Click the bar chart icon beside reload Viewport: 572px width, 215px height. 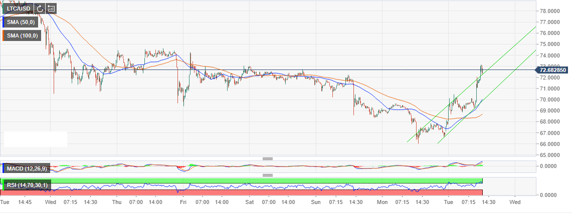tap(51, 8)
